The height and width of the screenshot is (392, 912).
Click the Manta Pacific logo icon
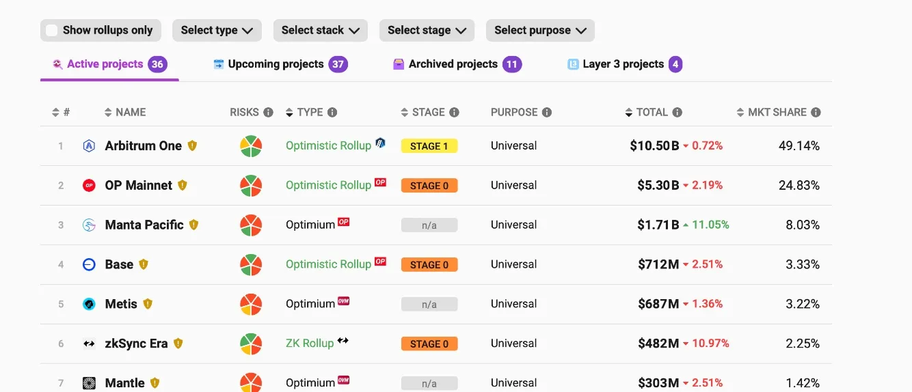tap(89, 225)
